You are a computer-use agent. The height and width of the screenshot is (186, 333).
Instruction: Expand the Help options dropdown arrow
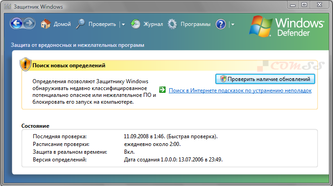pyautogui.click(x=233, y=25)
